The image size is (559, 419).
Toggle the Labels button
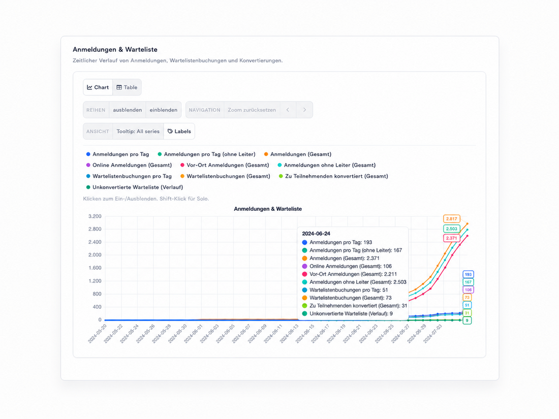[179, 131]
